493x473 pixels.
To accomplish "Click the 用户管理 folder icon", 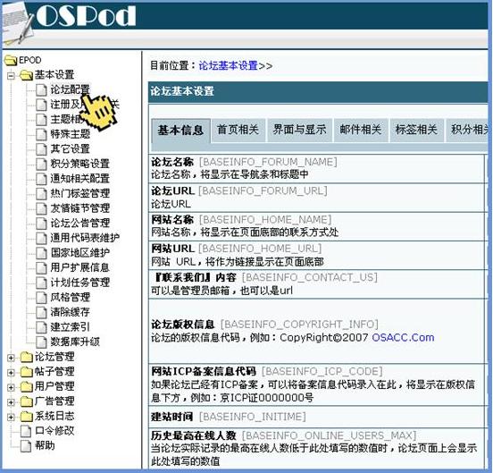I will click(27, 386).
